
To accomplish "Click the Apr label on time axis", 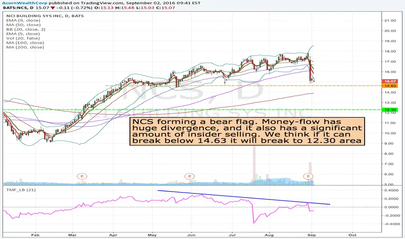I will (x=113, y=235).
